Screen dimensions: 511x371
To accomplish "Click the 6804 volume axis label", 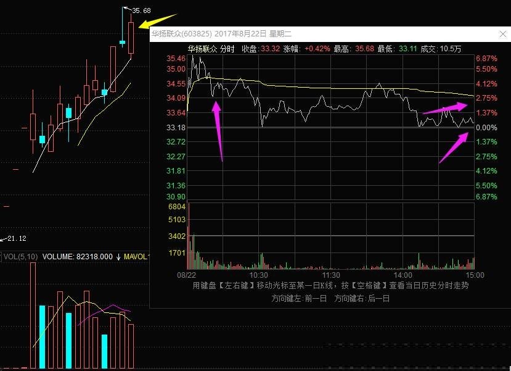I will tap(177, 207).
